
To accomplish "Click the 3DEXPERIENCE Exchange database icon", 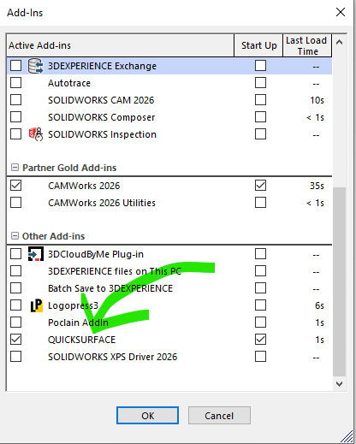I will (x=35, y=66).
